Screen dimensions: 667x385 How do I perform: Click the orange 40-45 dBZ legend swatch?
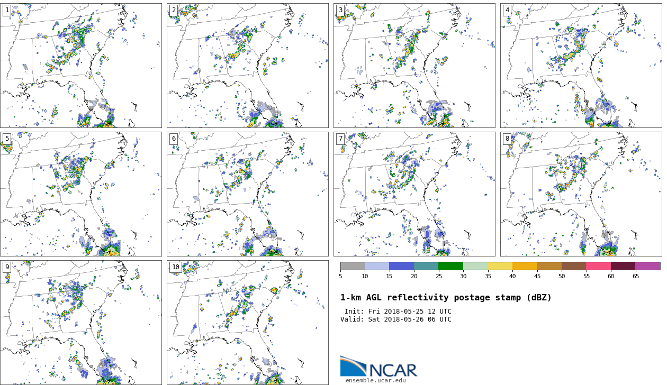pyautogui.click(x=525, y=266)
